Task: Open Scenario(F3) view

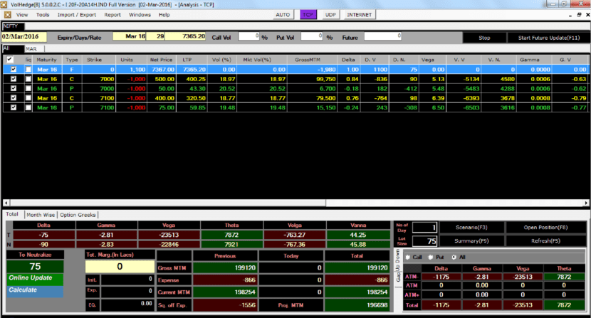Action: pos(471,228)
